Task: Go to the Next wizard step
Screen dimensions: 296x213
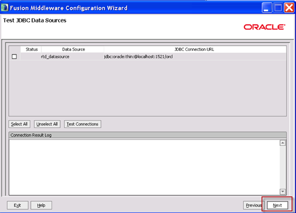Action: click(277, 205)
